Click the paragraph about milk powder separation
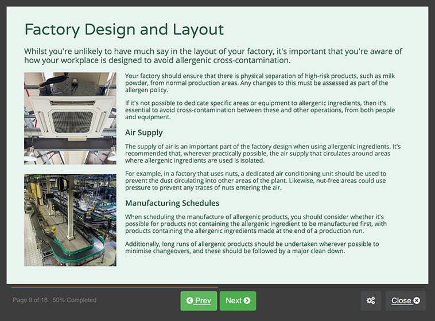The image size is (435, 321). (259, 83)
